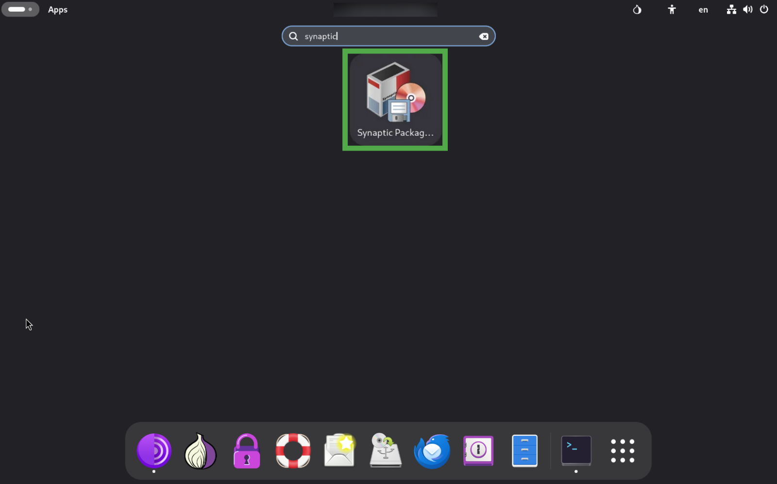Open the Tails Installer USB icon in dock

click(x=386, y=450)
